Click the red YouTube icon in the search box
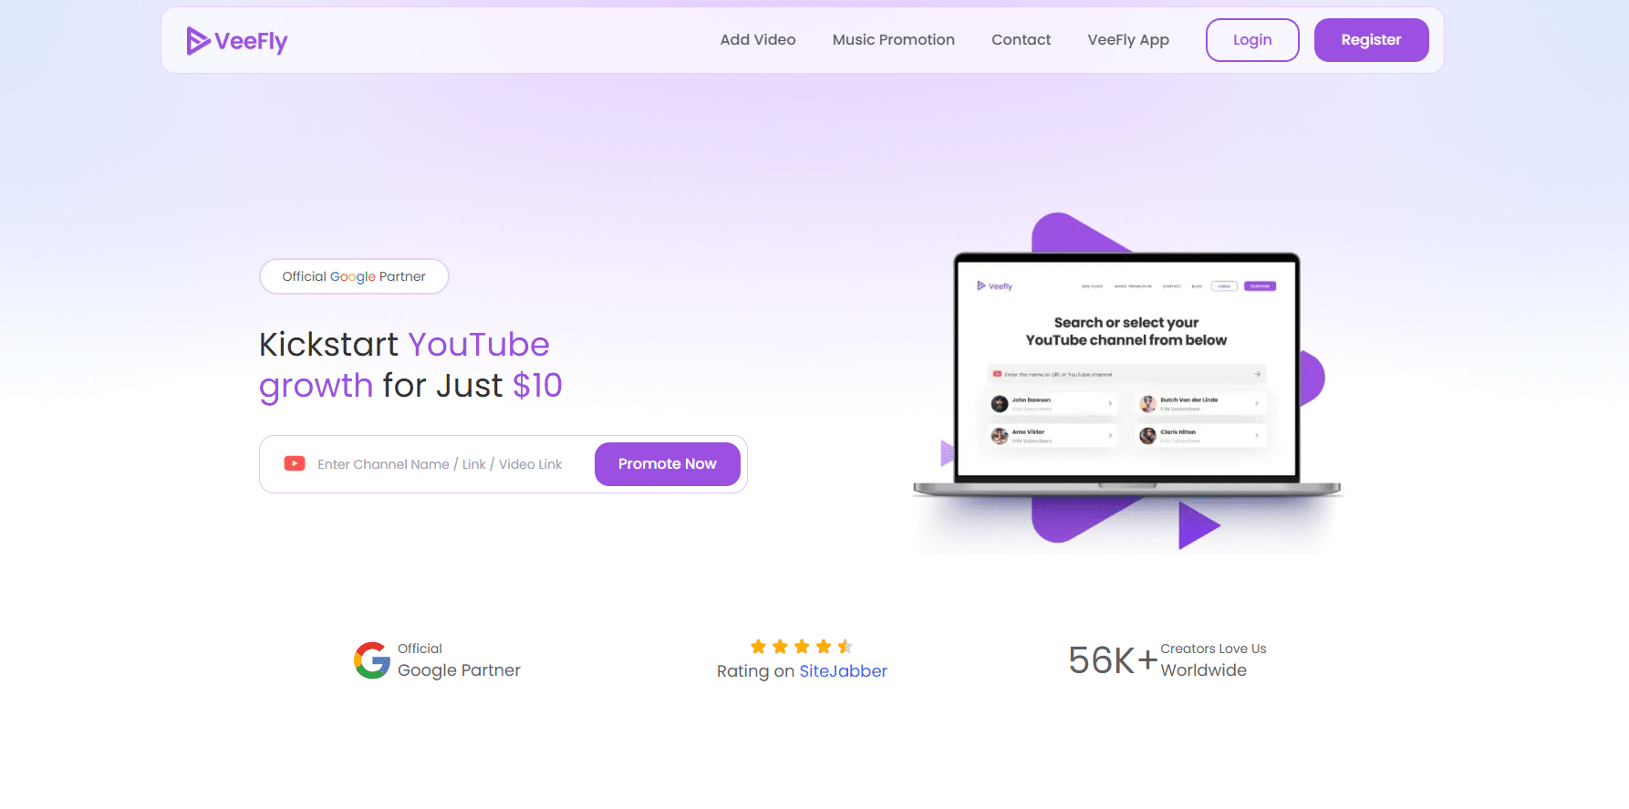Screen dimensions: 1629x809 tap(295, 463)
